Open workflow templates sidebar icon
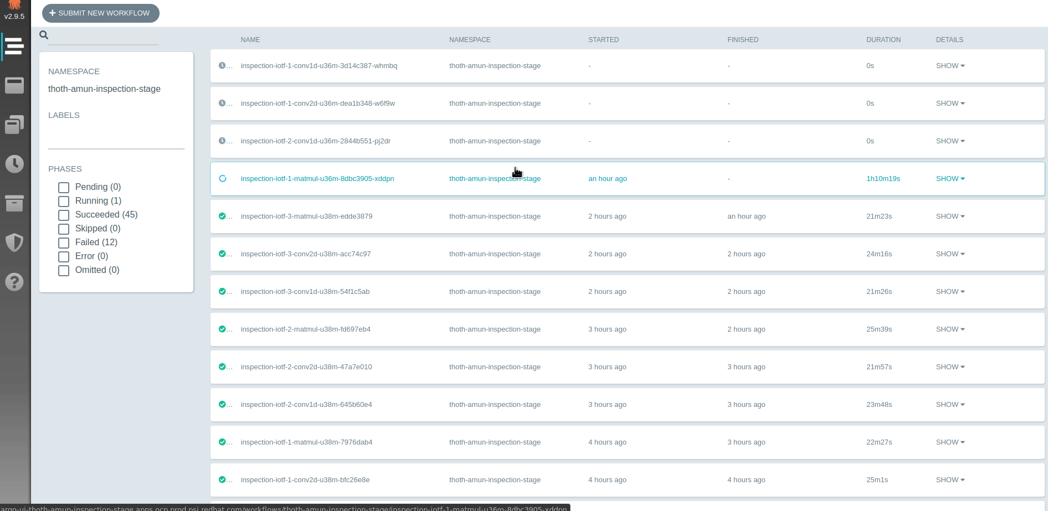The image size is (1048, 511). click(x=14, y=85)
